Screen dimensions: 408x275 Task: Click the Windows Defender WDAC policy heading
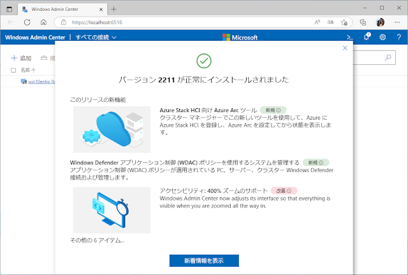click(185, 163)
